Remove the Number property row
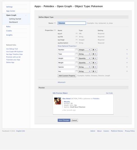The image size is (137, 150). [127, 50]
